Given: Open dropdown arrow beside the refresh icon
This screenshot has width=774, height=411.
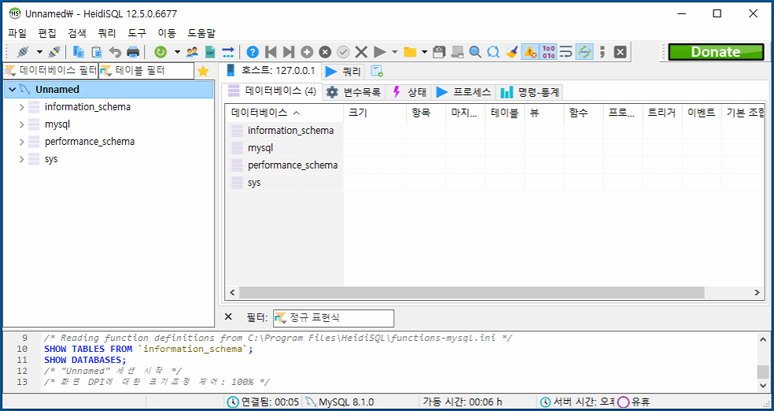Looking at the screenshot, I should click(x=177, y=52).
